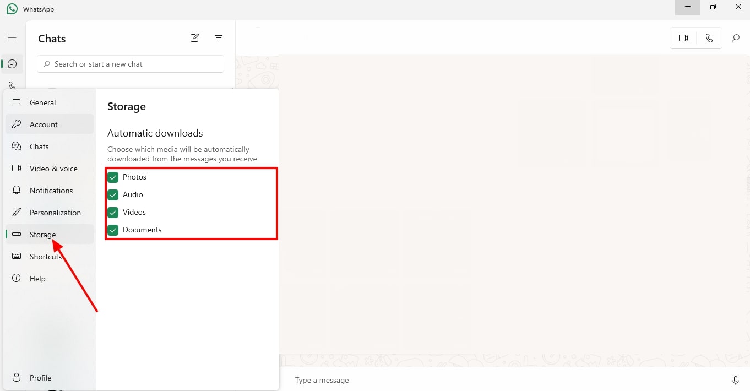
Task: Open Account settings
Action: coord(50,124)
